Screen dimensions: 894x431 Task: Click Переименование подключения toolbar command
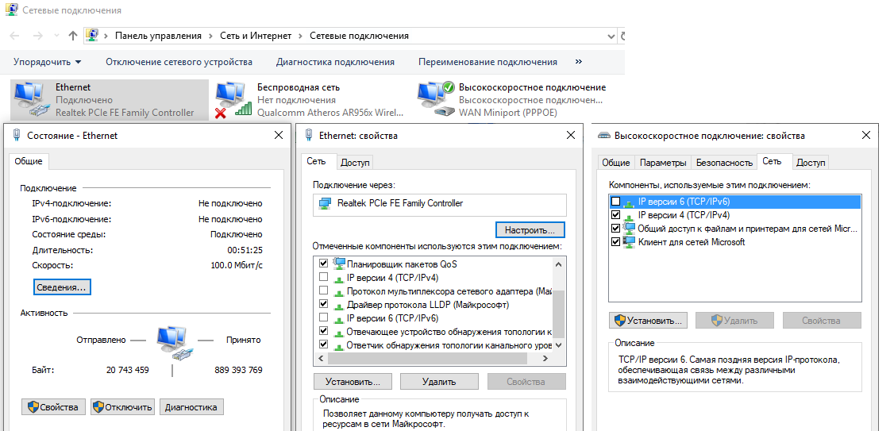487,62
